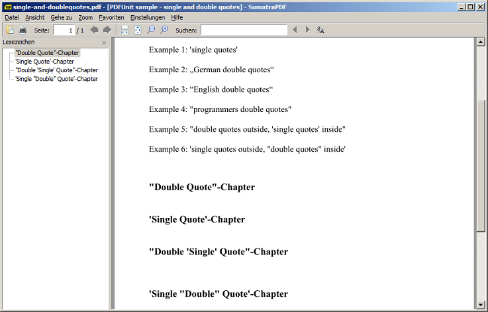Image resolution: width=488 pixels, height=312 pixels.
Task: Open the Einstellungen menu
Action: 148,17
